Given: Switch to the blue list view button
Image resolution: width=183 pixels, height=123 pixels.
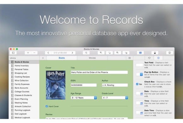Looking at the screenshot, I should (140, 53).
